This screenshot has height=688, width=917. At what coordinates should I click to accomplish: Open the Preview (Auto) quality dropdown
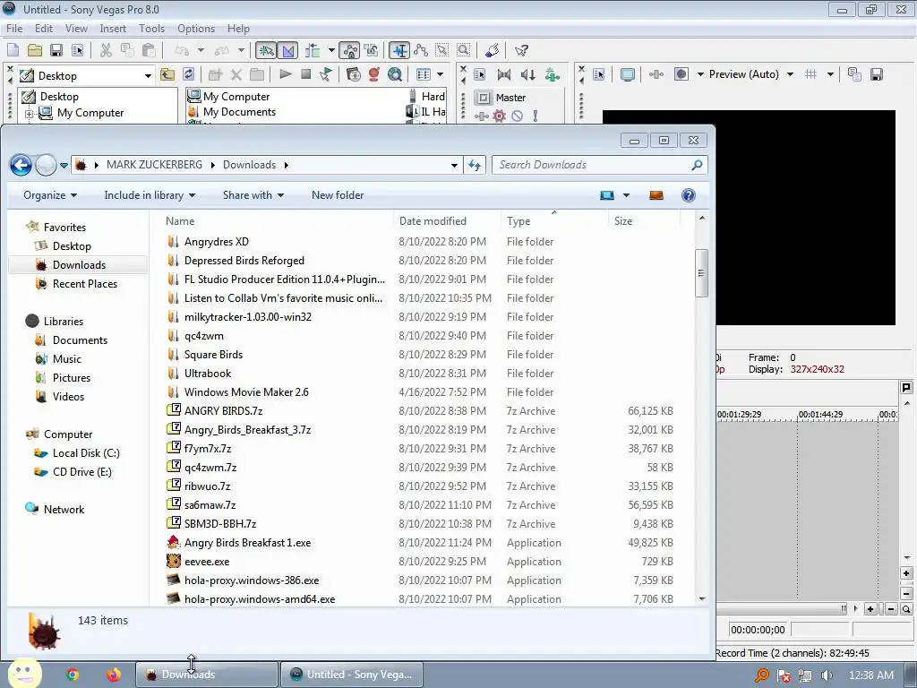point(790,74)
